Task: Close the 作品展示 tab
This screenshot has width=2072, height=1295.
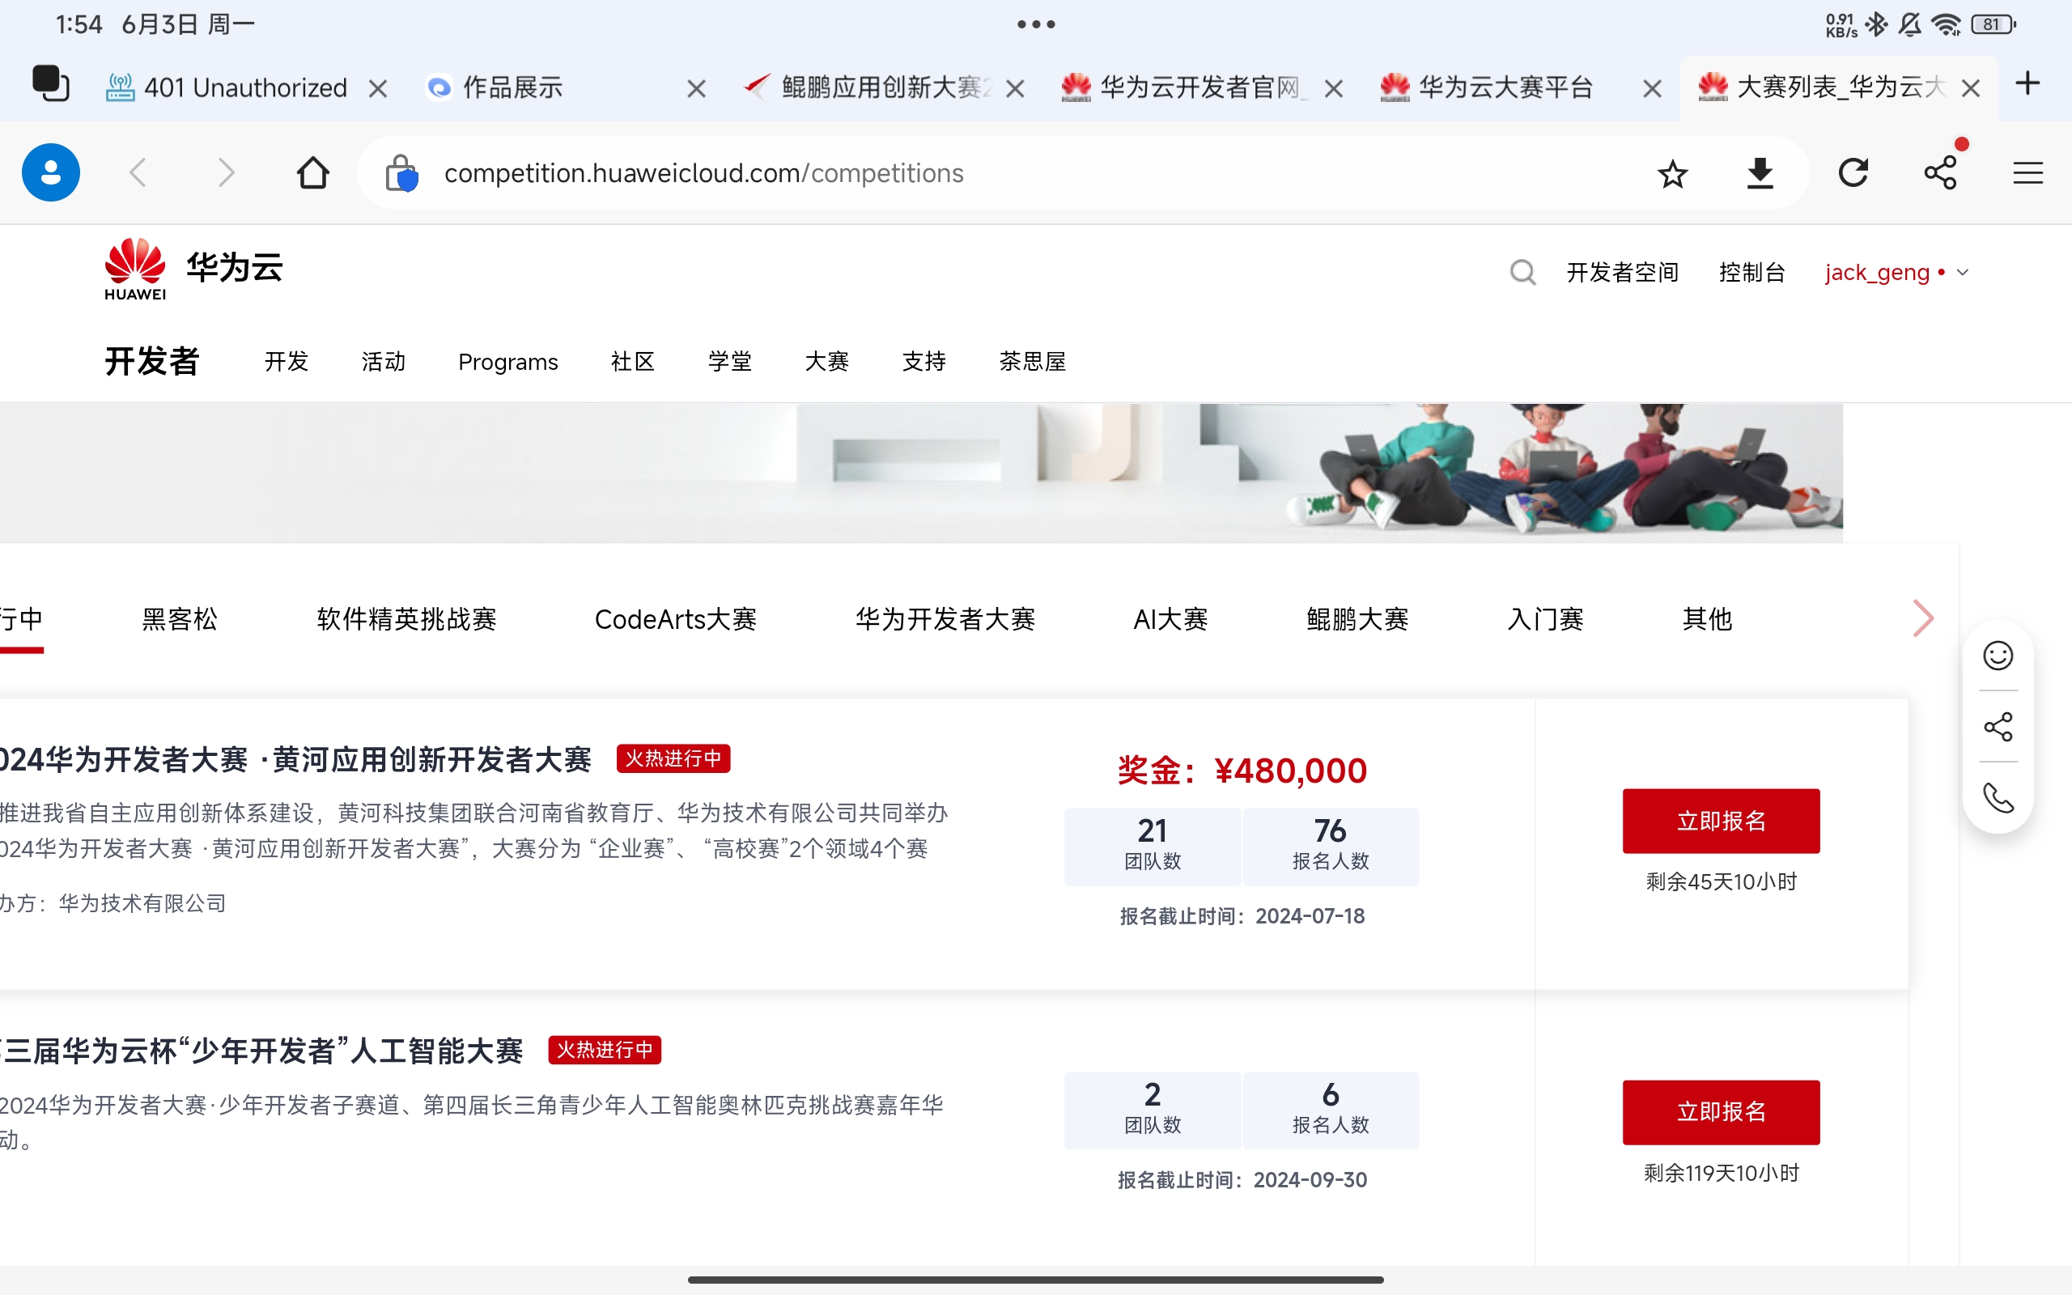Action: (x=697, y=88)
